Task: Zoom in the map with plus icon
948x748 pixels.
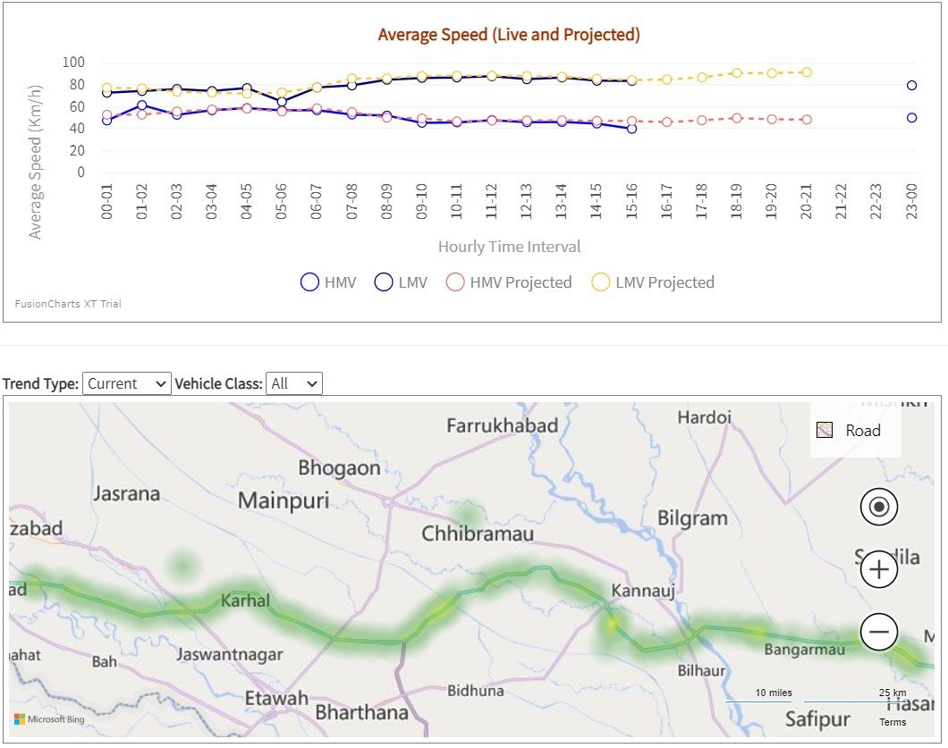Action: click(x=878, y=569)
